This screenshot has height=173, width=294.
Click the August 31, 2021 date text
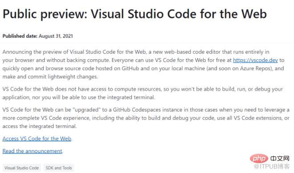coord(56,36)
